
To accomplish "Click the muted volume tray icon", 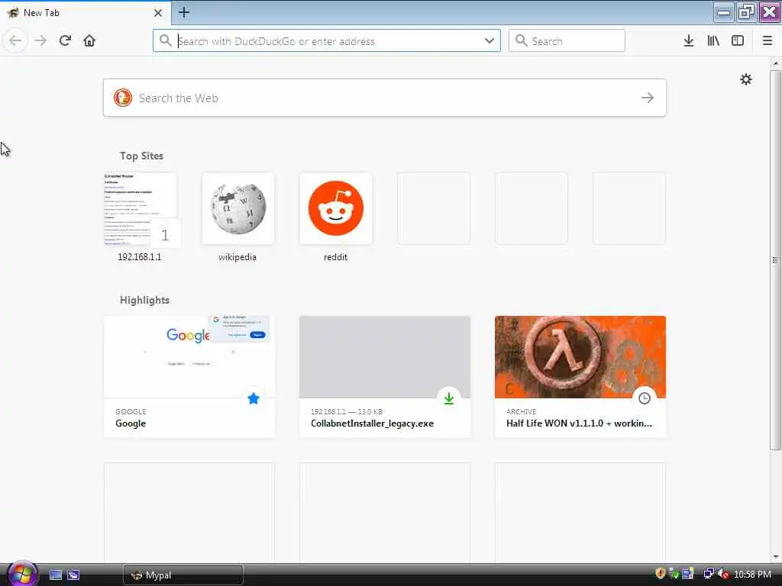I will pos(723,574).
